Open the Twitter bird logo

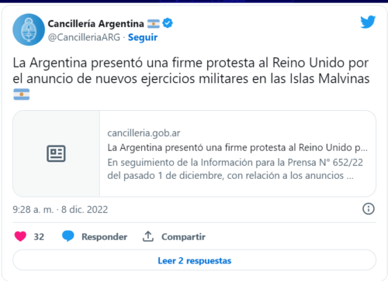pyautogui.click(x=368, y=22)
